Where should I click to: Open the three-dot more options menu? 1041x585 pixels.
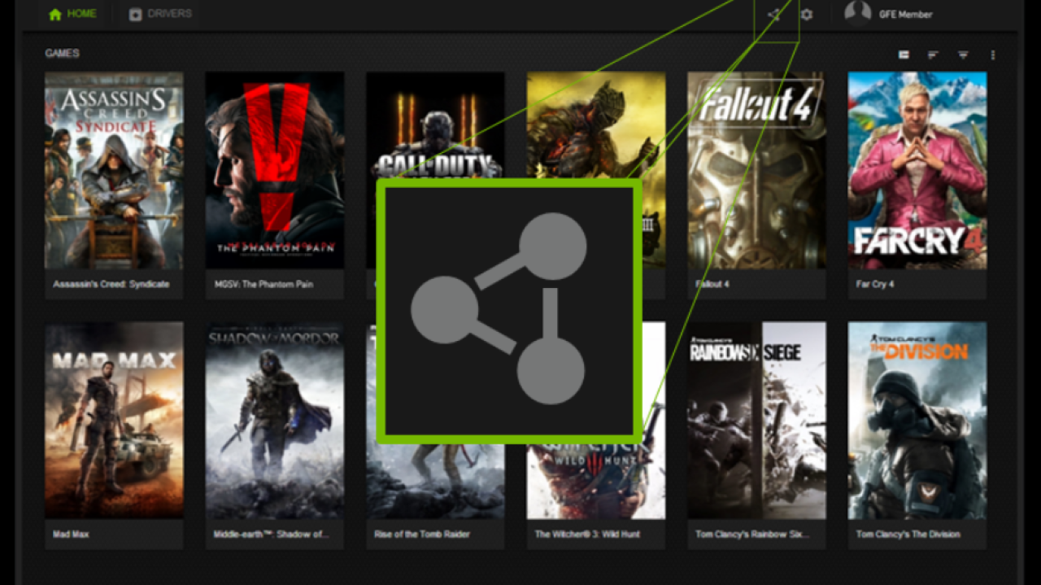[x=993, y=55]
